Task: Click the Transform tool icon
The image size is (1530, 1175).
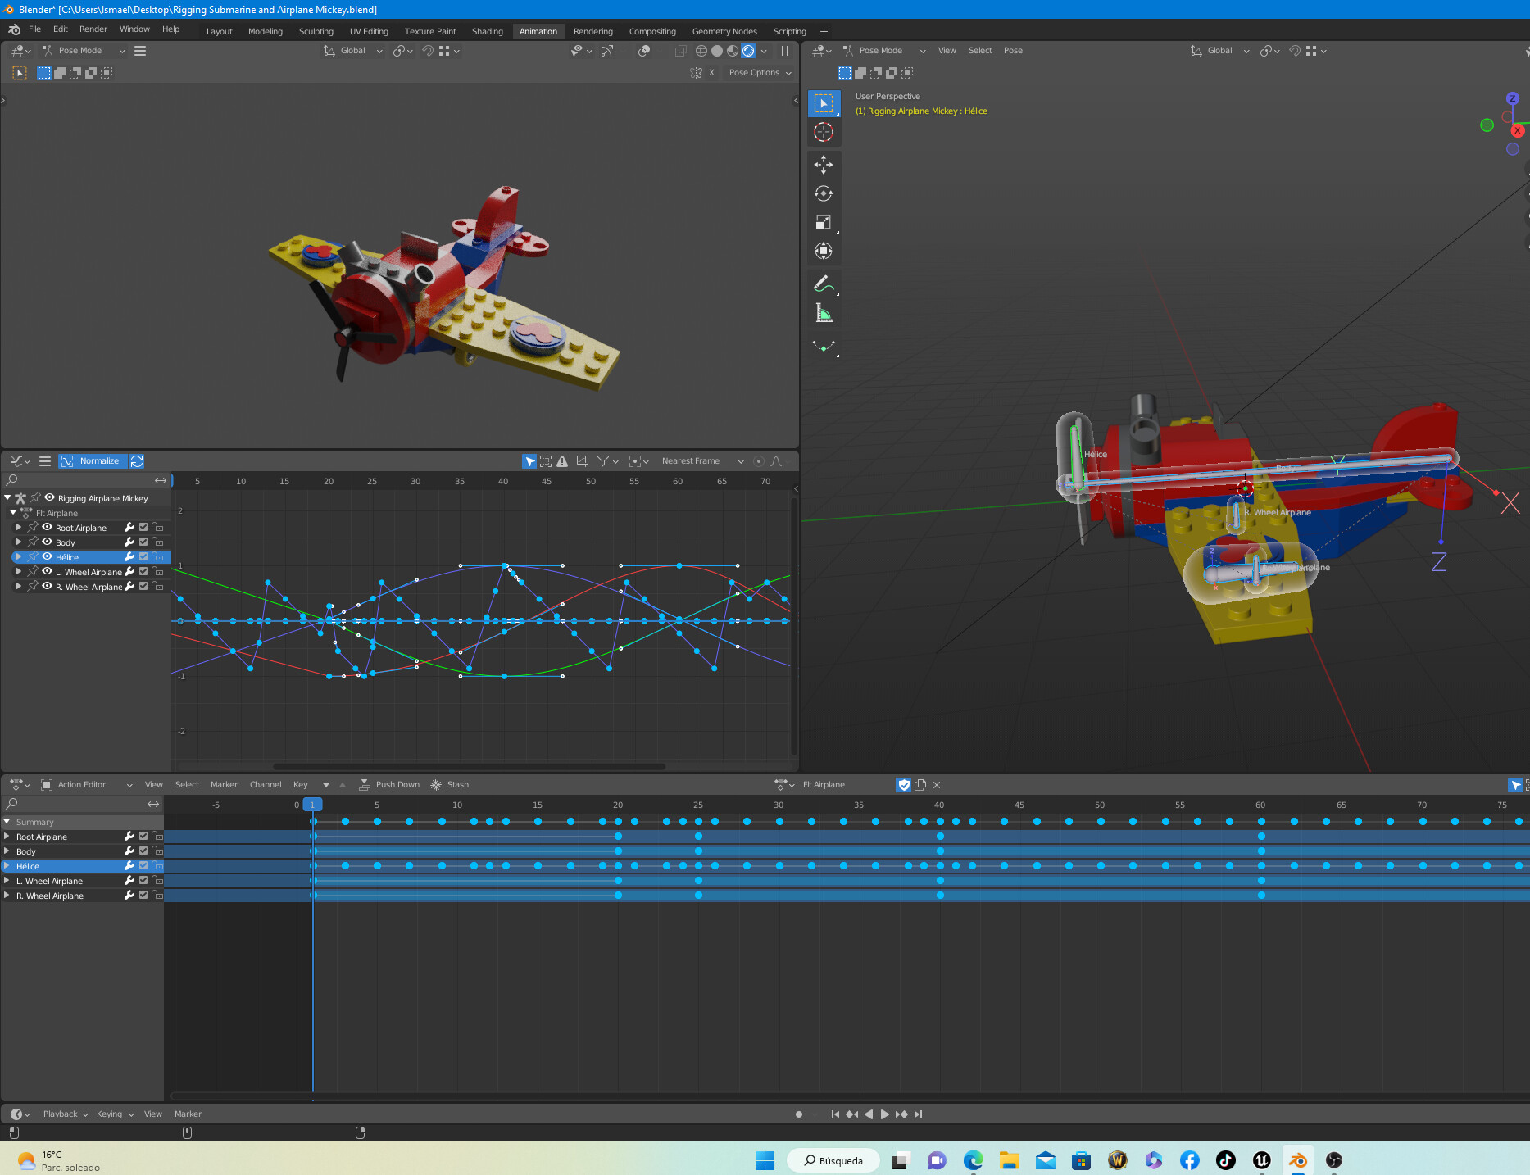Action: (x=824, y=252)
